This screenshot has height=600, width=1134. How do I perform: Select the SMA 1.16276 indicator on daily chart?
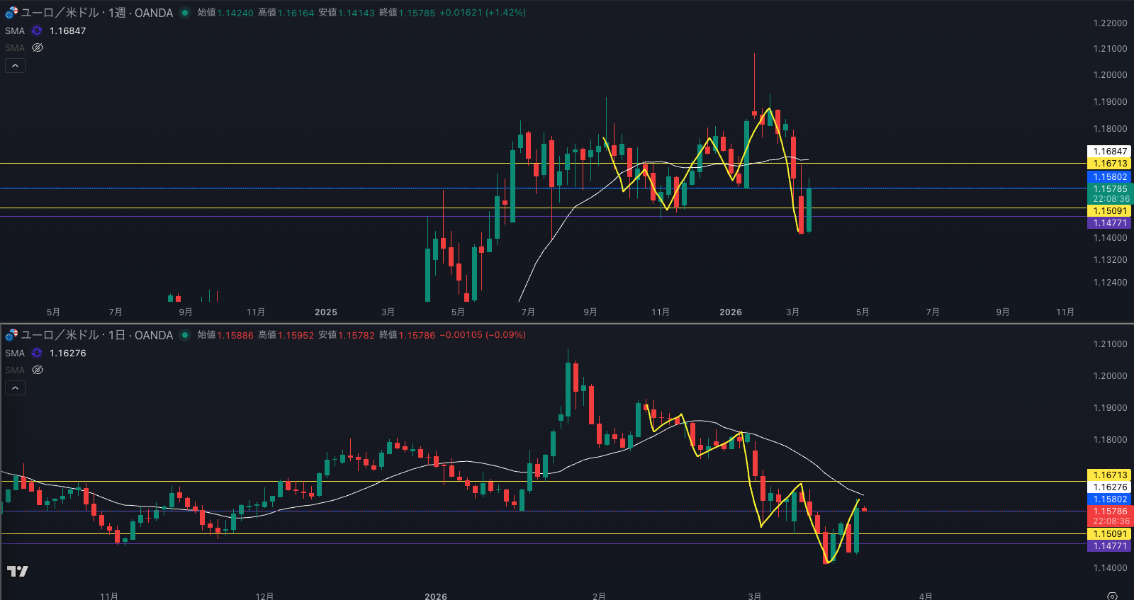15,353
